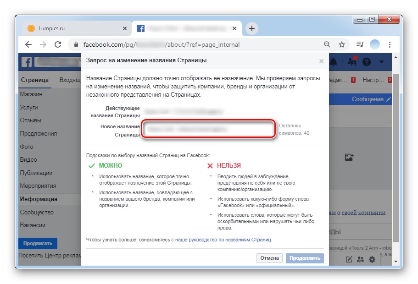
Task: Reload the current Facebook page
Action: click(58, 44)
